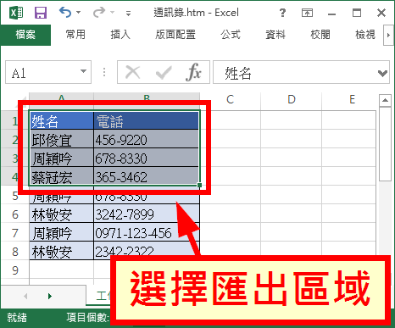Open Ribbon Display Options button
The image size is (395, 328).
point(307,13)
